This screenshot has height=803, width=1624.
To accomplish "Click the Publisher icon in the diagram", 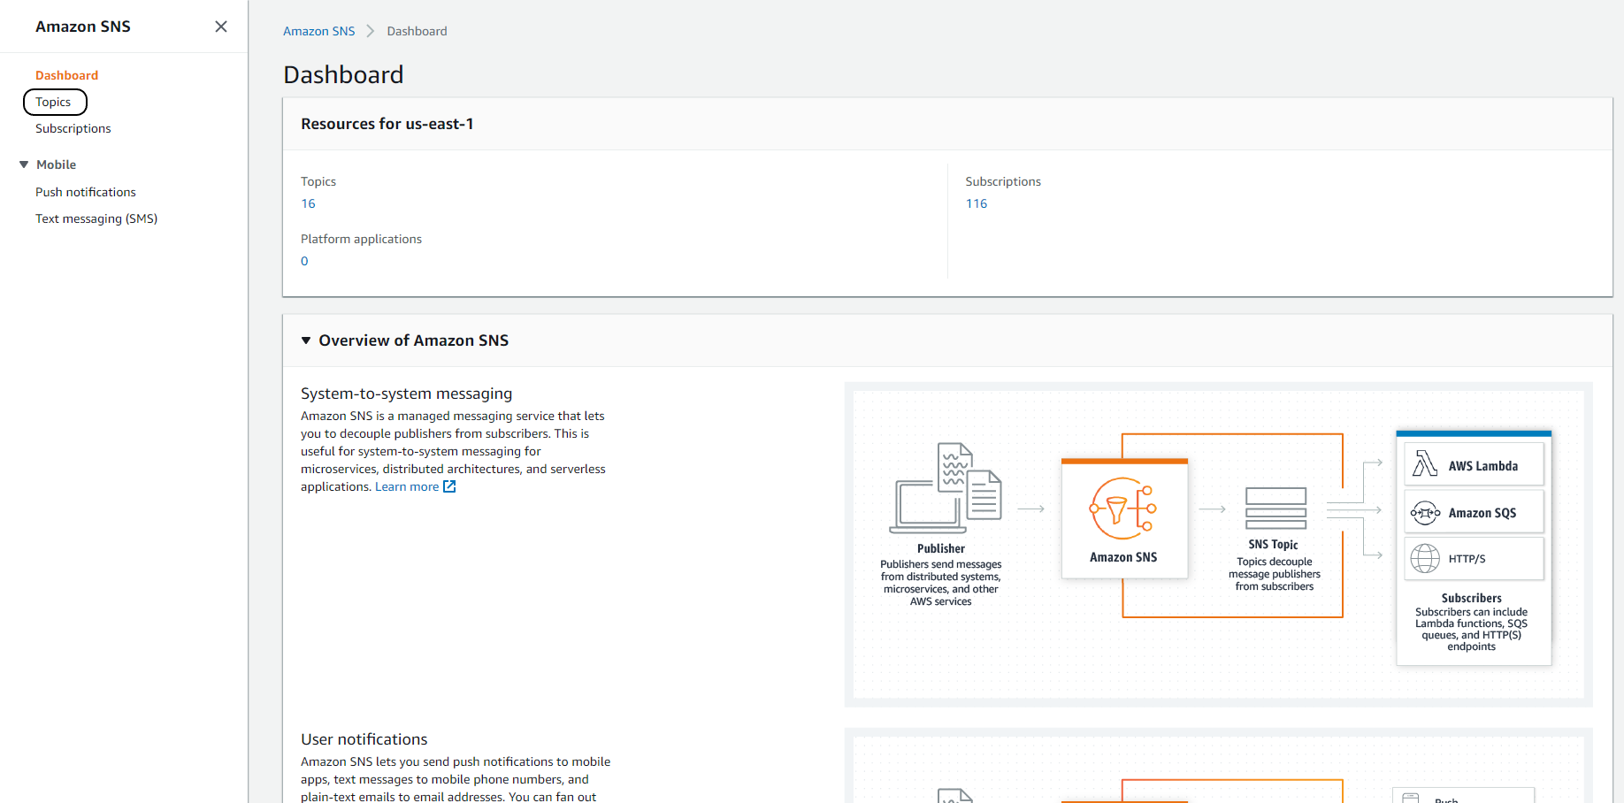I will tap(946, 488).
